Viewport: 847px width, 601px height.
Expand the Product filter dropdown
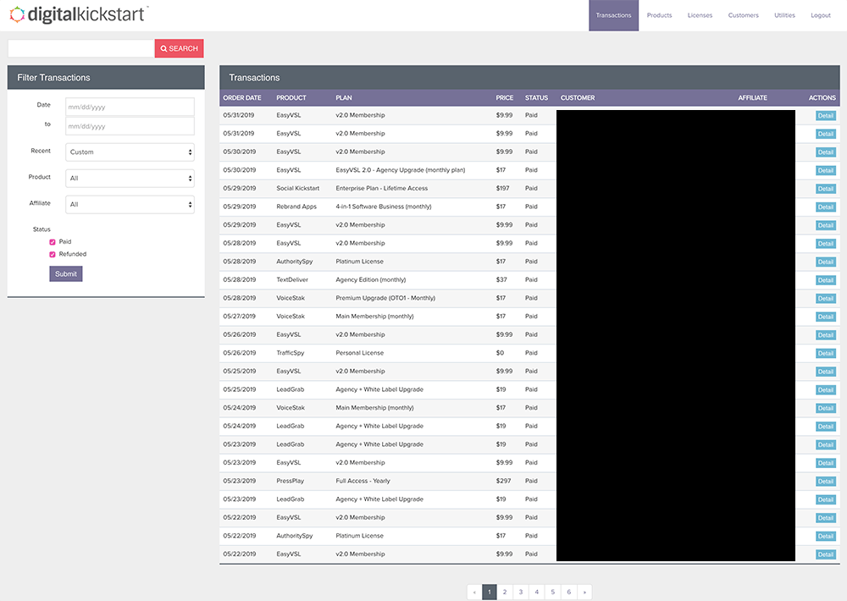coord(130,179)
